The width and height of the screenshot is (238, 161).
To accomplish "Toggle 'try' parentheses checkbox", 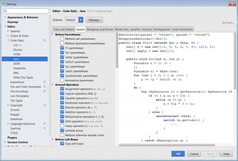I will tap(62, 66).
